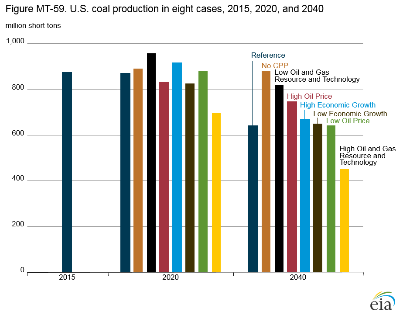Click the "Reference" series label
403x312 pixels.
(268, 55)
